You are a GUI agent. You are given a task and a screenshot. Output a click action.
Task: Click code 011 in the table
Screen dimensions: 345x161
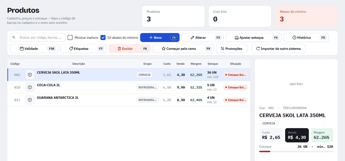(17, 100)
